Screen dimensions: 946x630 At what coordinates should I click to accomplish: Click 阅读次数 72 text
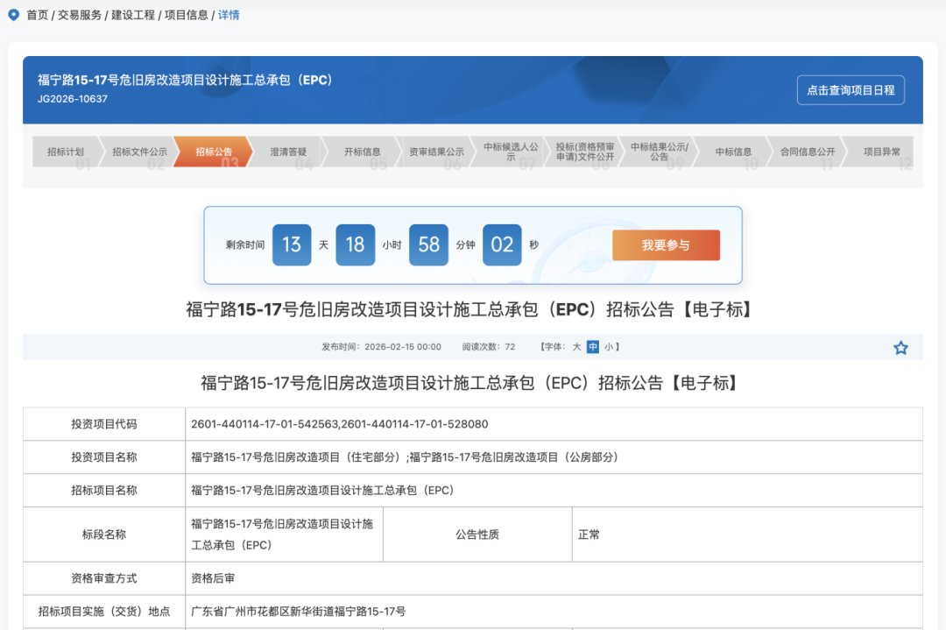(489, 347)
